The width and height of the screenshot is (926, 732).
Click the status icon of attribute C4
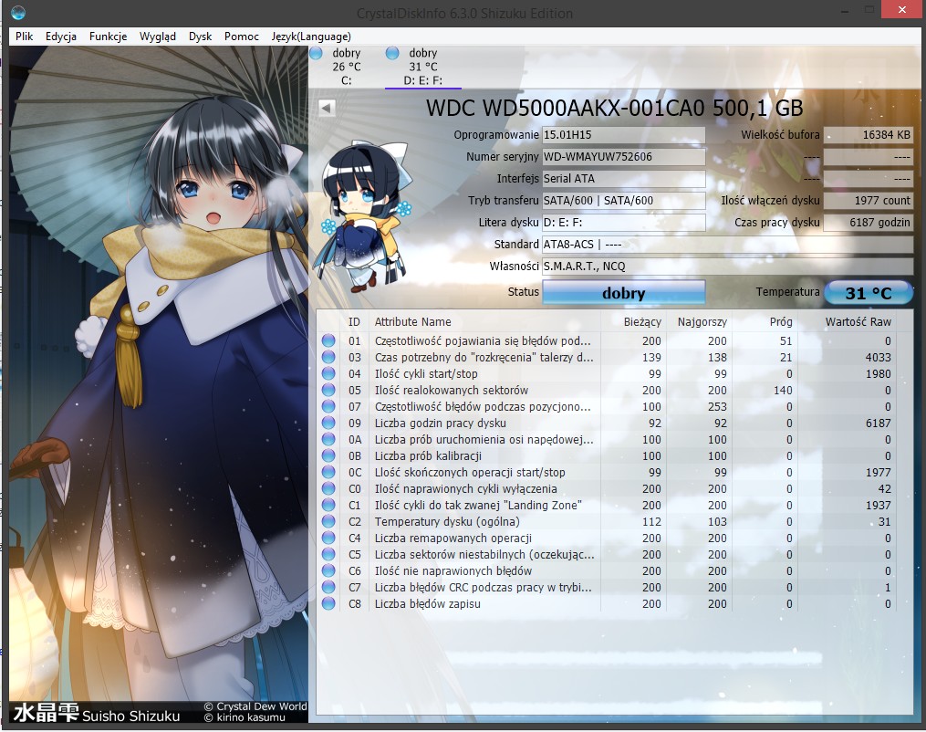coord(328,539)
